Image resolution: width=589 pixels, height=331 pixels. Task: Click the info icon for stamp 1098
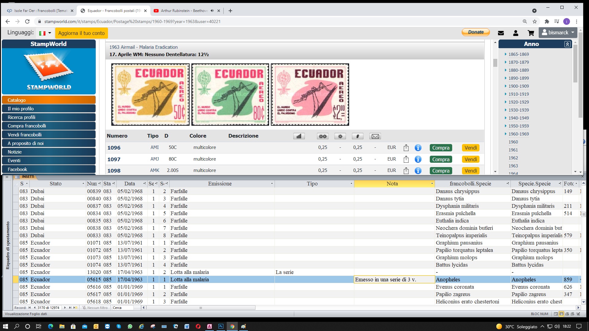[418, 171]
